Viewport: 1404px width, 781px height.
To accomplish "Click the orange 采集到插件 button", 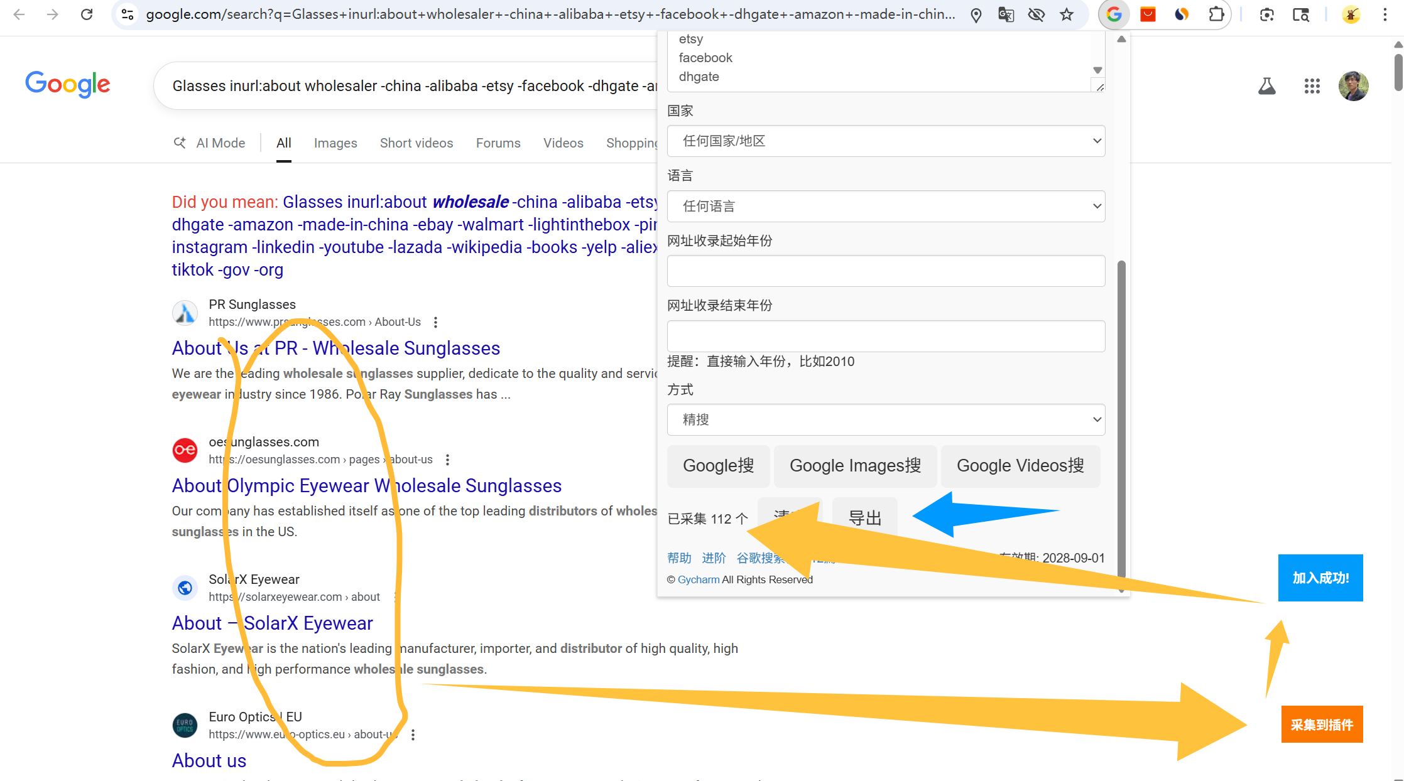I will coord(1322,724).
